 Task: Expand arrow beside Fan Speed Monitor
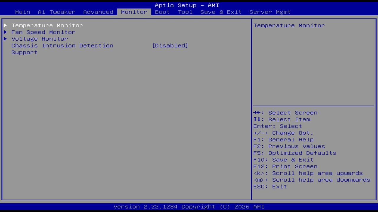tap(5, 32)
